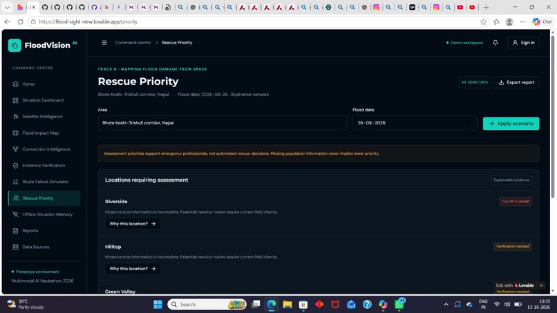The width and height of the screenshot is (557, 313).
Task: Show hidden system tray icons
Action: [x=446, y=305]
